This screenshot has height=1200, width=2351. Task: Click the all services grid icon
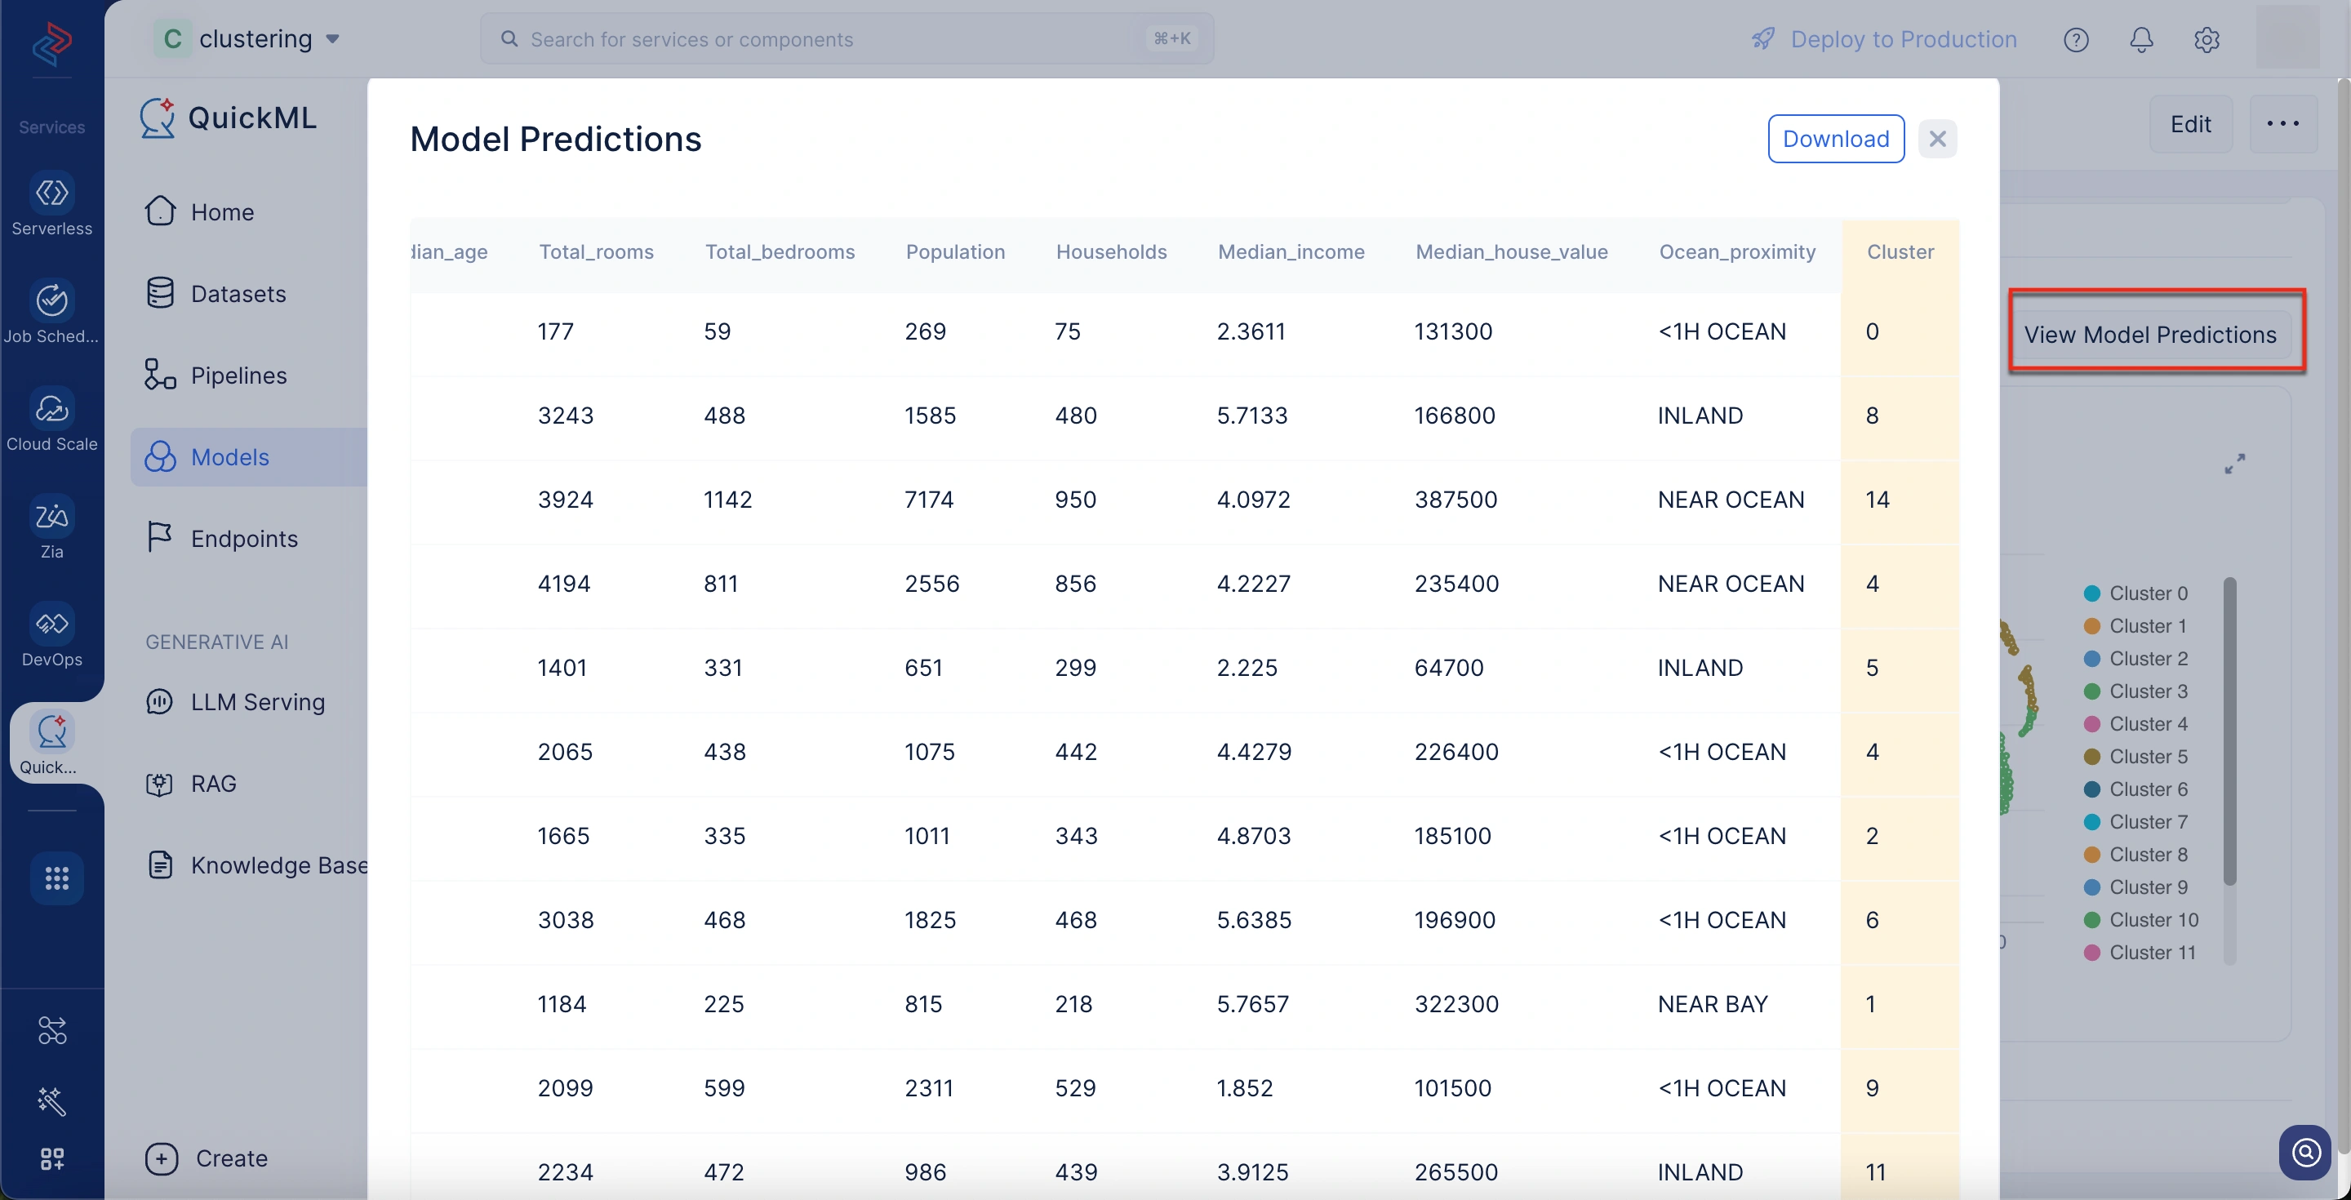[x=56, y=878]
